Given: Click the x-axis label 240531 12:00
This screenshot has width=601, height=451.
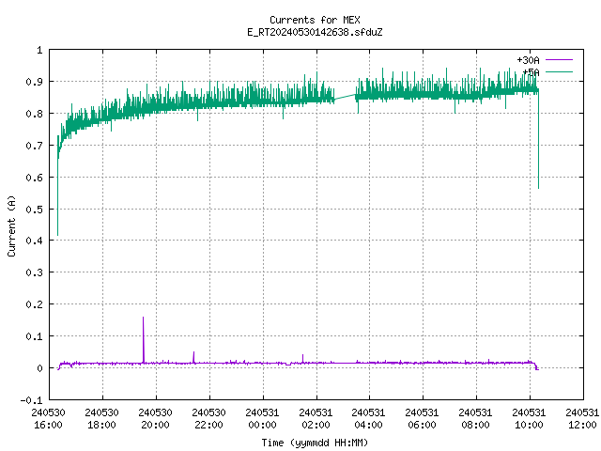Looking at the screenshot, I should pyautogui.click(x=582, y=418).
